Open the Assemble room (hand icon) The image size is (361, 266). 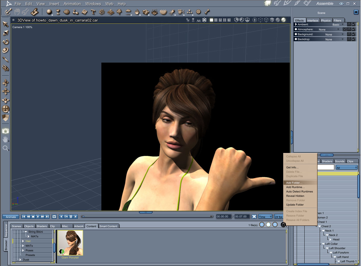[x=267, y=3]
